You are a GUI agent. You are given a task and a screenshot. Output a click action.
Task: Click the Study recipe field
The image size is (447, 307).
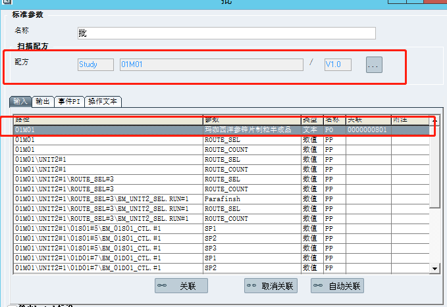[95, 64]
